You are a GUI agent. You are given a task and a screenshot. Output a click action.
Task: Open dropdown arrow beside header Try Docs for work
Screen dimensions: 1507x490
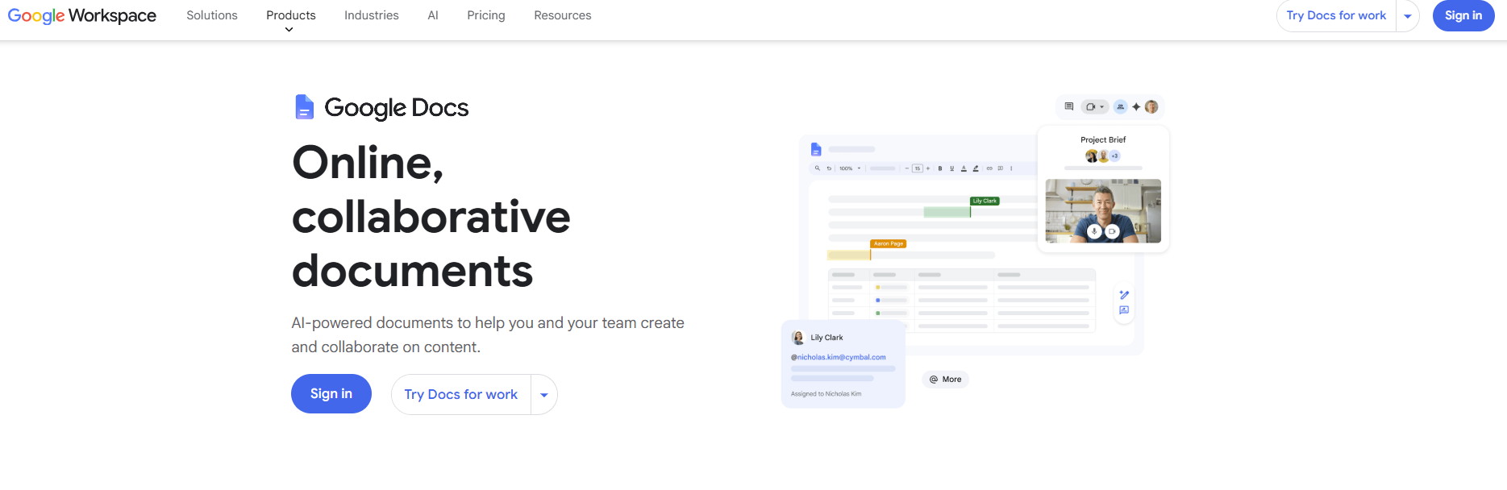click(x=1408, y=16)
